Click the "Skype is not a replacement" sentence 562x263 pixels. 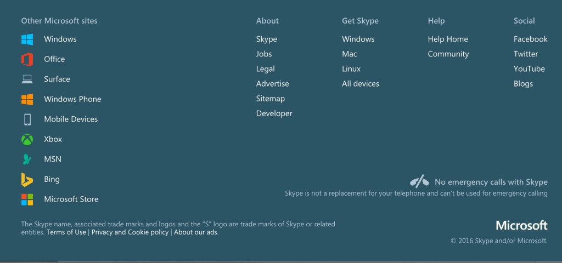point(416,193)
